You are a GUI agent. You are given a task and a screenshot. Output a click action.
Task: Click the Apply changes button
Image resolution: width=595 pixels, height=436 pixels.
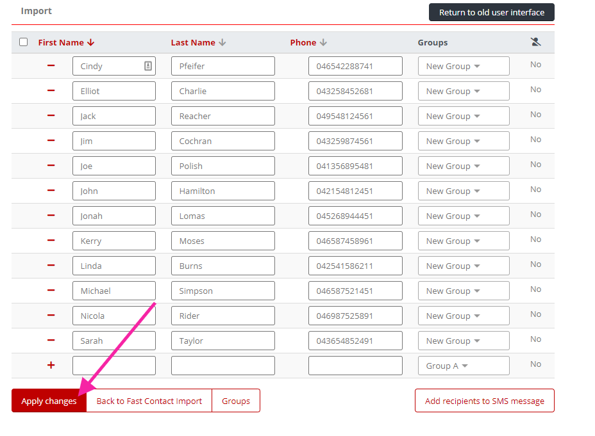point(49,401)
